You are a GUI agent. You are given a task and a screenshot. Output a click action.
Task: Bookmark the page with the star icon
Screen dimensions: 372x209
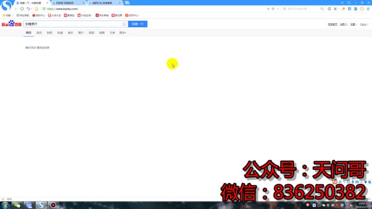(273, 9)
